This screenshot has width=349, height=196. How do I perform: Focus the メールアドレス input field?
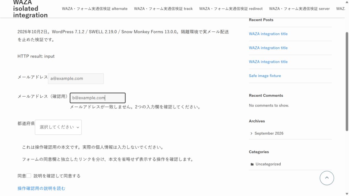(x=76, y=78)
